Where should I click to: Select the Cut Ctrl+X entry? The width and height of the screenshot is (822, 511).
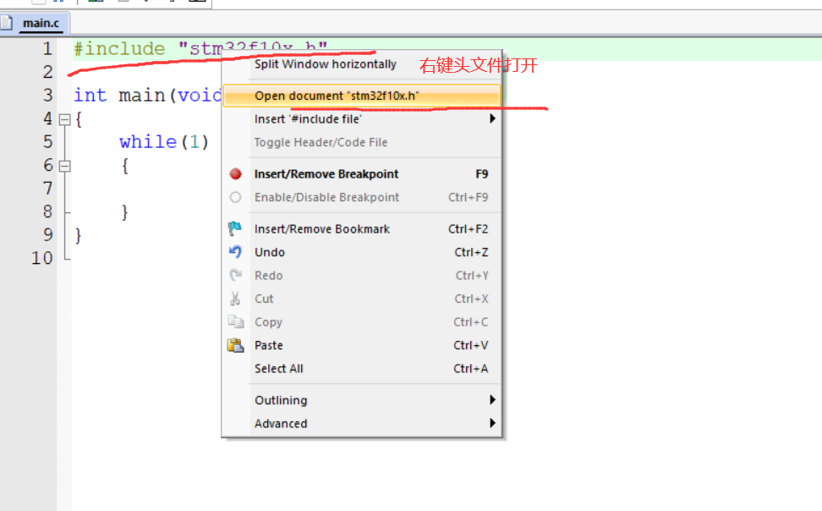point(362,299)
